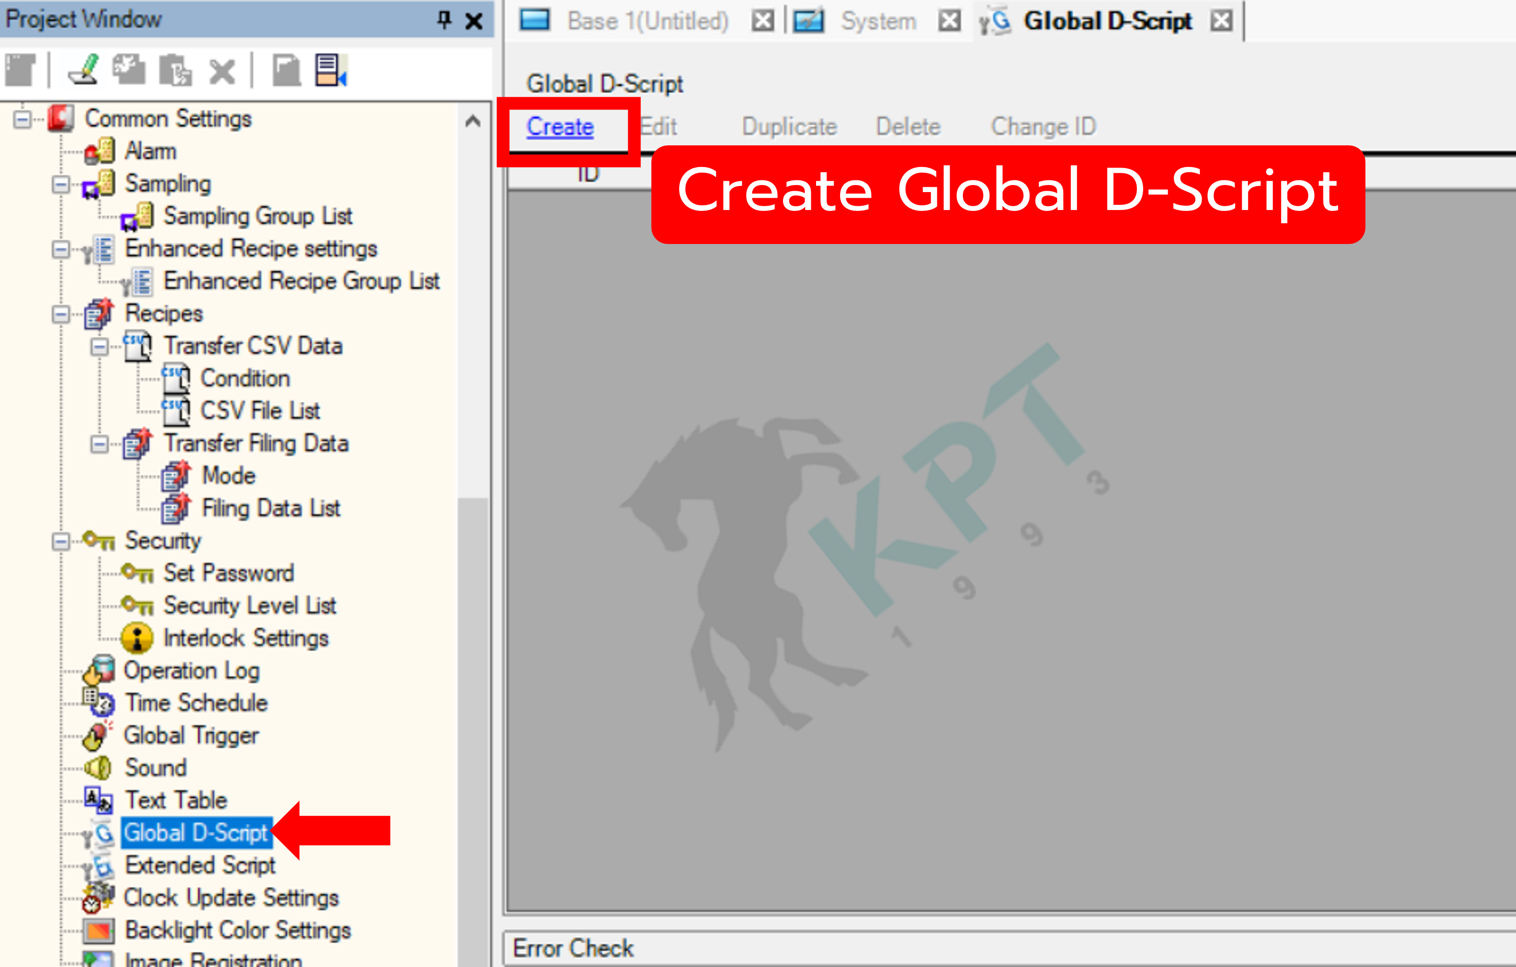This screenshot has height=967, width=1516.
Task: Select Common Settings root item
Action: [168, 119]
